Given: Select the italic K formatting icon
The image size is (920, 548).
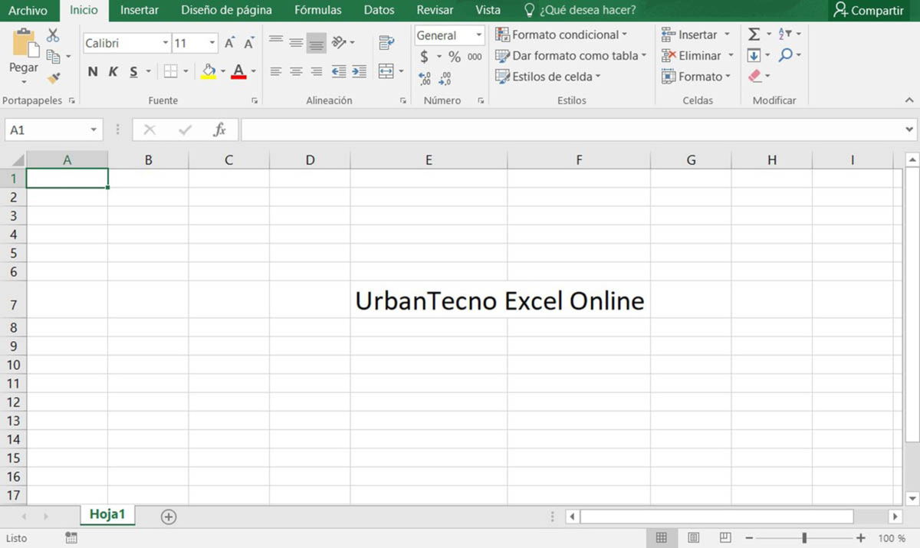Looking at the screenshot, I should 111,71.
